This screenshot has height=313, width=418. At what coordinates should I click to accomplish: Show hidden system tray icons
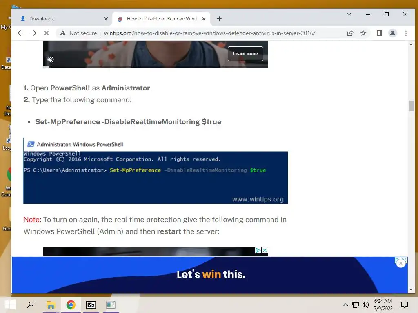[345, 305]
